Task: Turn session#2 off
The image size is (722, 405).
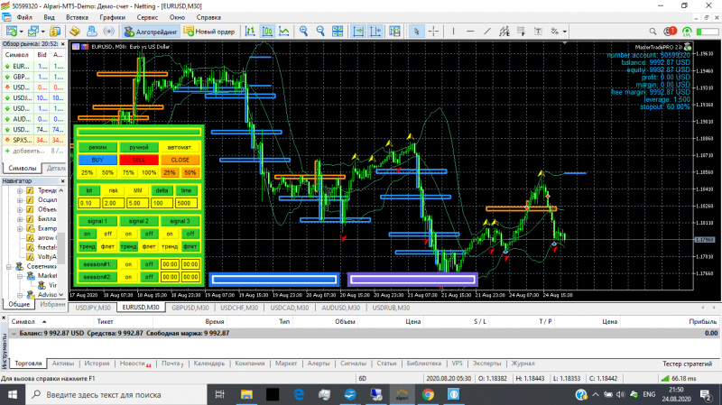Action: 149,277
